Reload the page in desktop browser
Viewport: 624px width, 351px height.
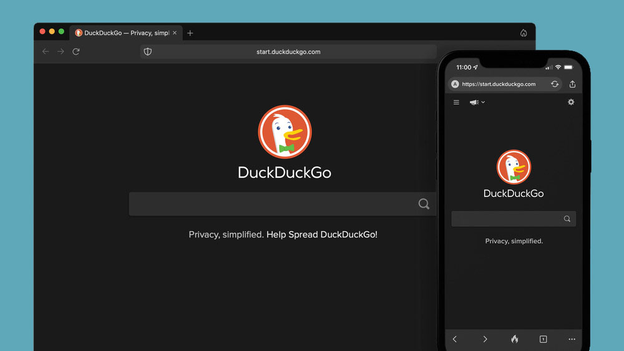pos(76,51)
